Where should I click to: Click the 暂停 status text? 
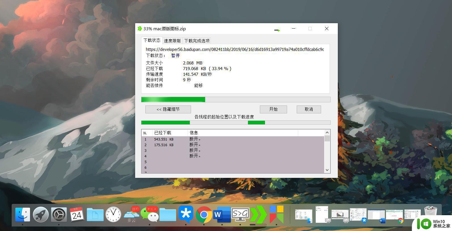tap(175, 55)
